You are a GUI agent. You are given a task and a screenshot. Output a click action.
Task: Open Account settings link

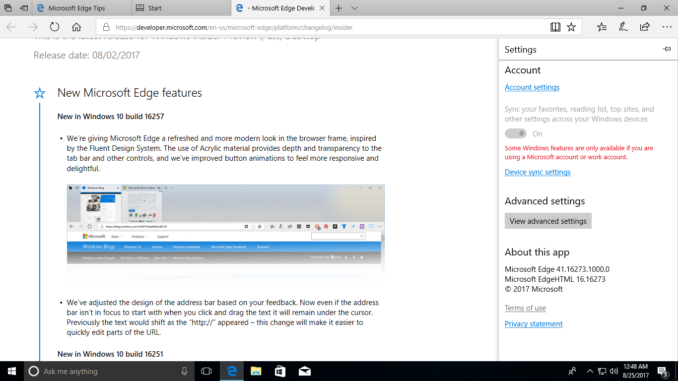[532, 87]
